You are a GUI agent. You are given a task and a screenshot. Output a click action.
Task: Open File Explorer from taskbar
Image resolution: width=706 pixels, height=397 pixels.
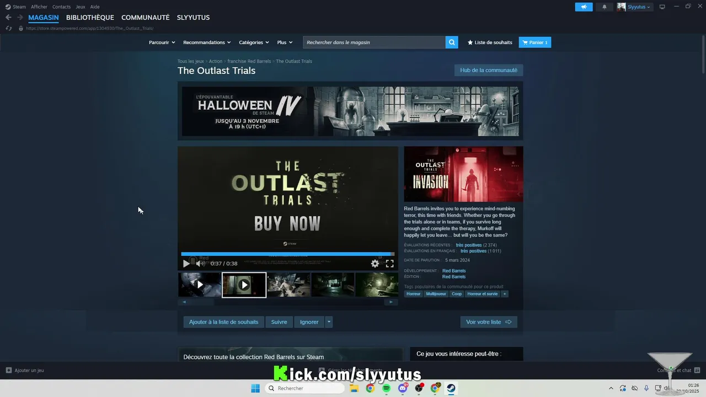pos(354,388)
